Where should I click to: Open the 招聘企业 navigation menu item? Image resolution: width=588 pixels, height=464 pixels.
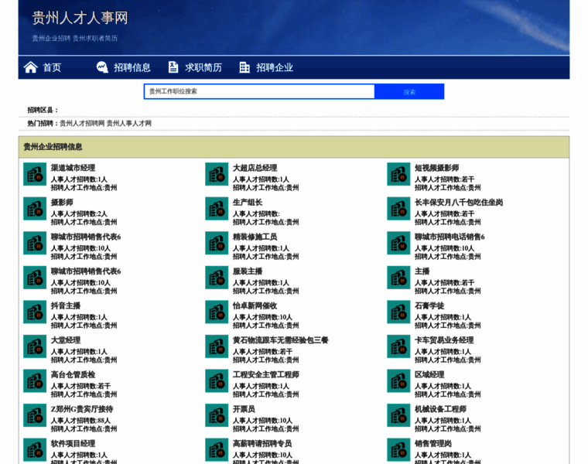275,67
